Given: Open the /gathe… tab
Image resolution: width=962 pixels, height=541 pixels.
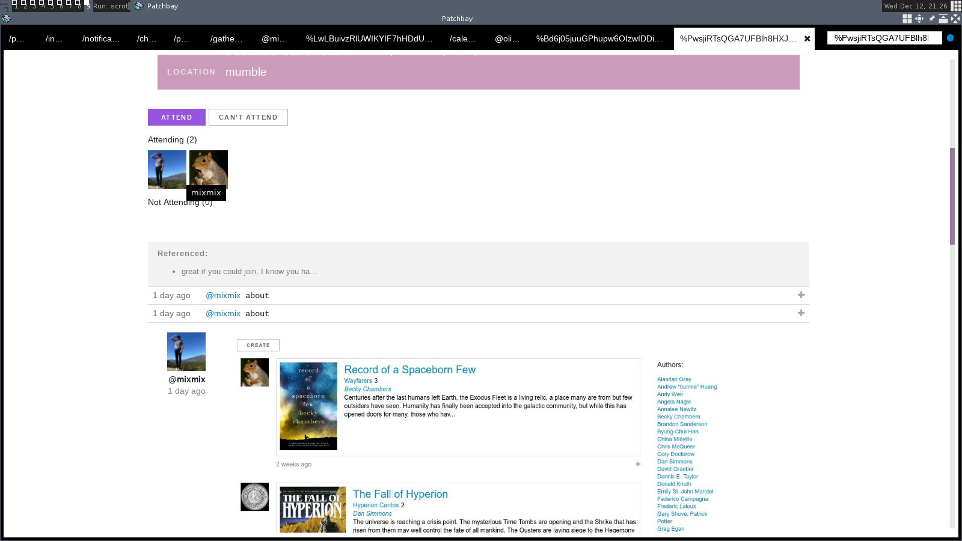Looking at the screenshot, I should coord(227,38).
